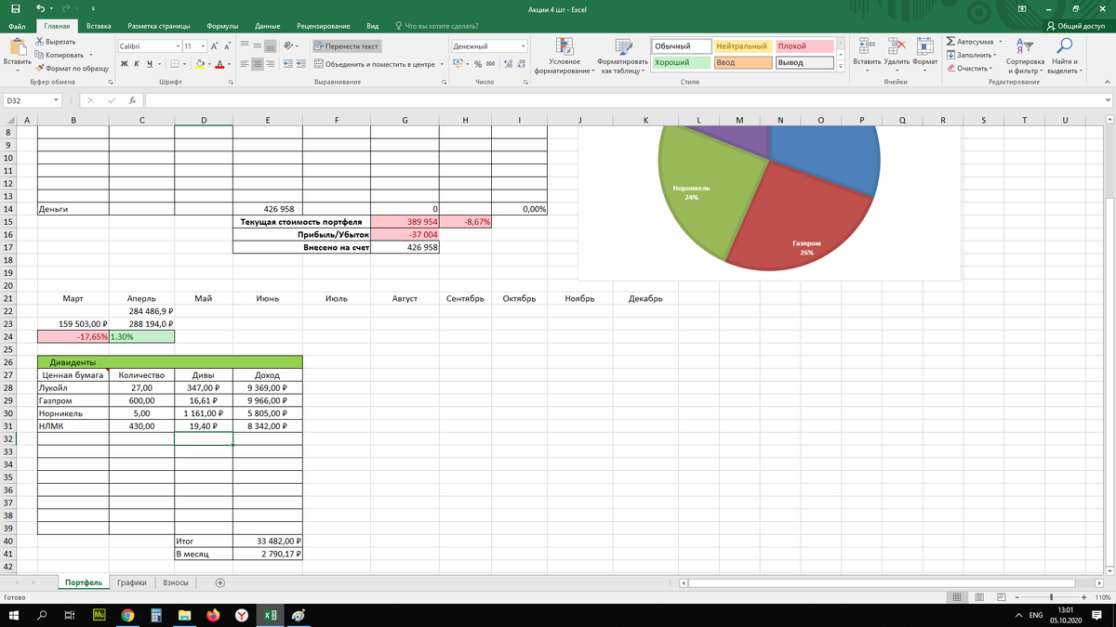Click the Borders icon in Font group

pos(174,64)
